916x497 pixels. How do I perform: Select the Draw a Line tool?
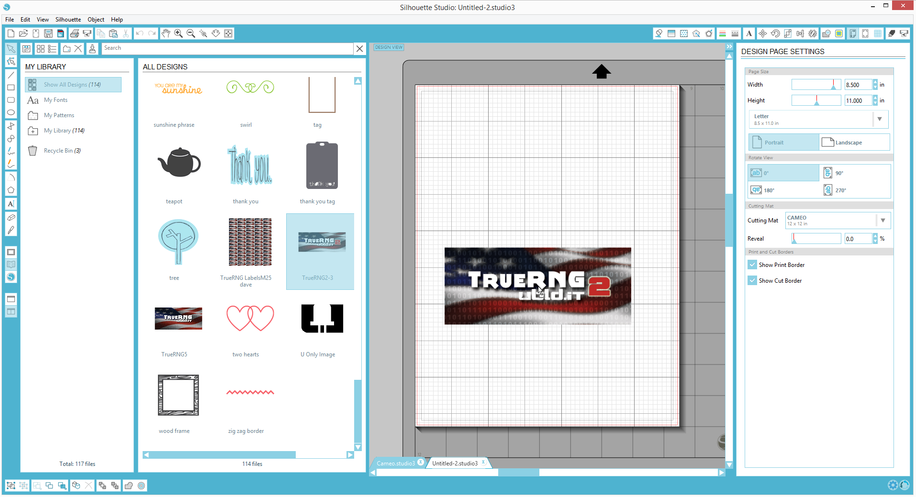pos(11,75)
